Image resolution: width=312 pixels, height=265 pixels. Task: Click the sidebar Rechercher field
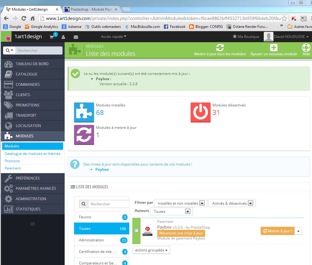tap(39, 51)
